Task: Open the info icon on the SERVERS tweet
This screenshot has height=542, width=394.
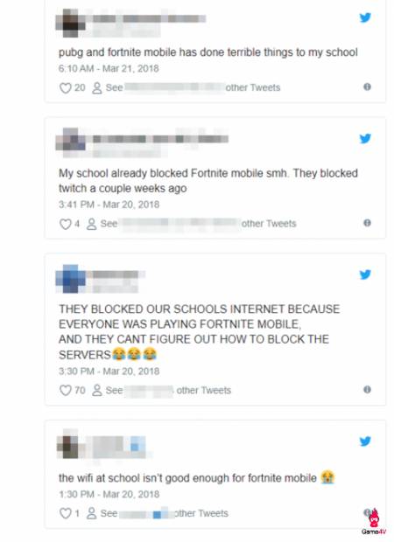Action: 368,390
